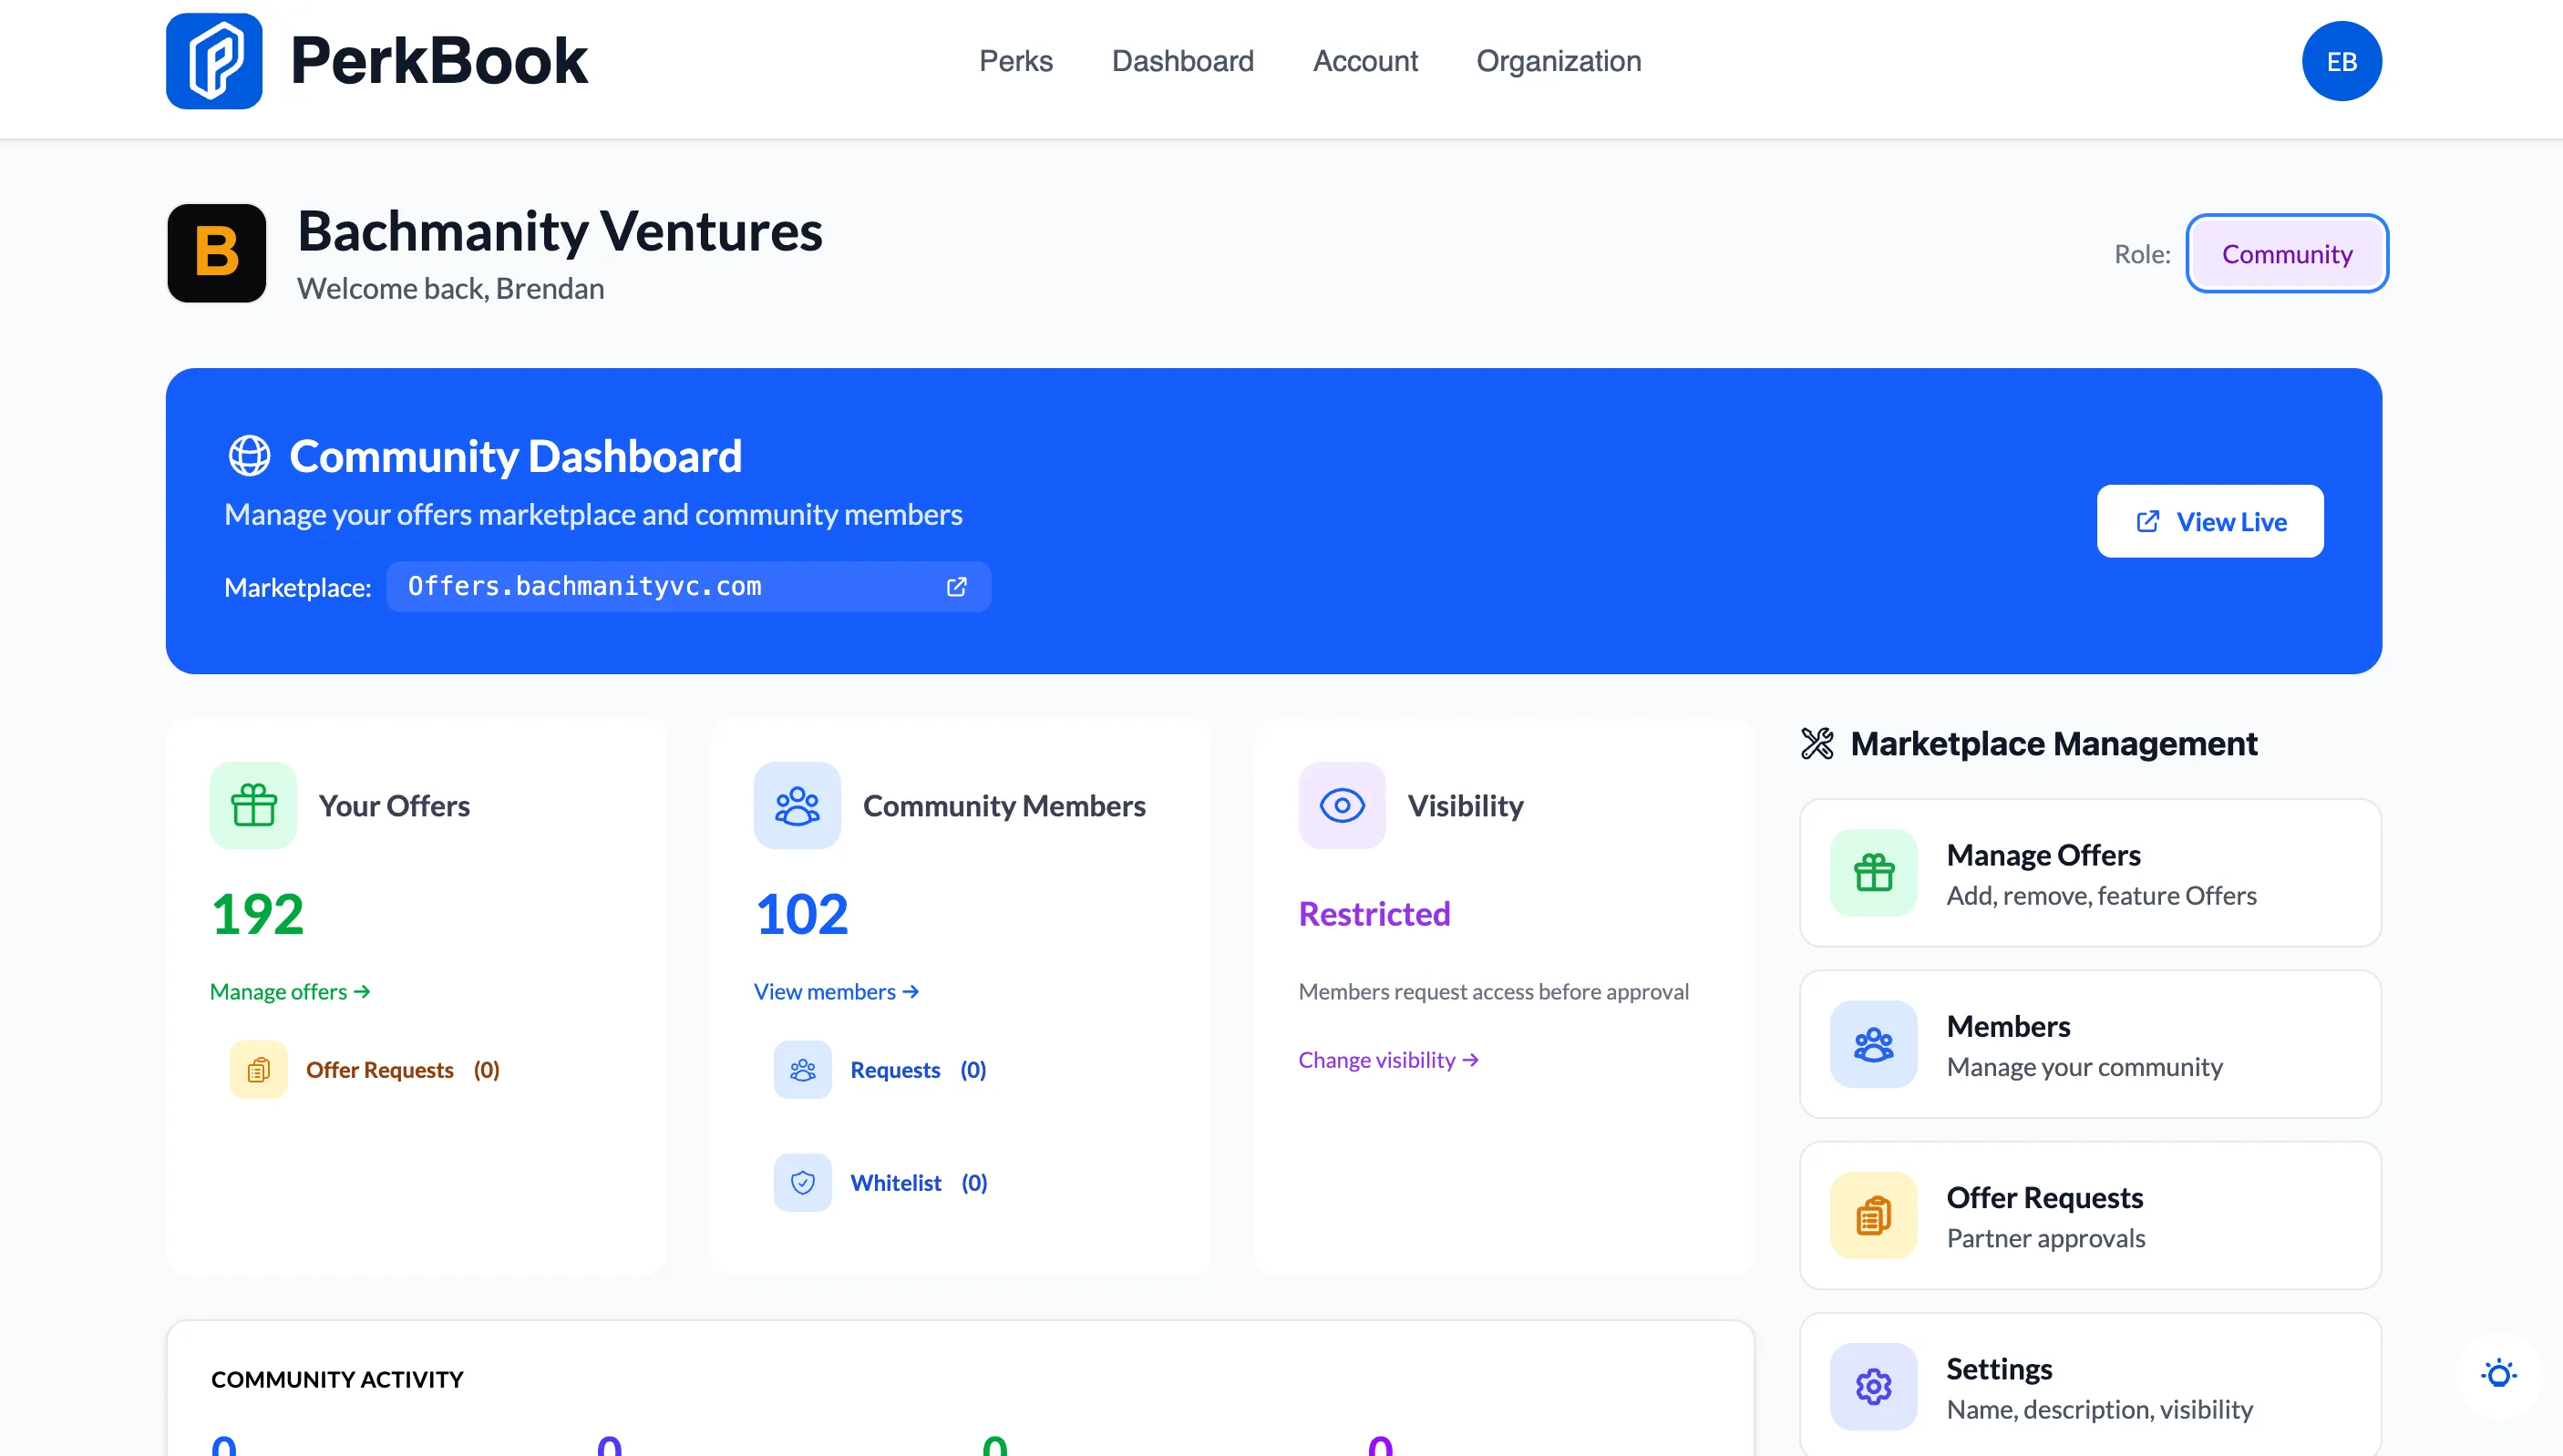Click the Marketplace Management heading text

2054,744
